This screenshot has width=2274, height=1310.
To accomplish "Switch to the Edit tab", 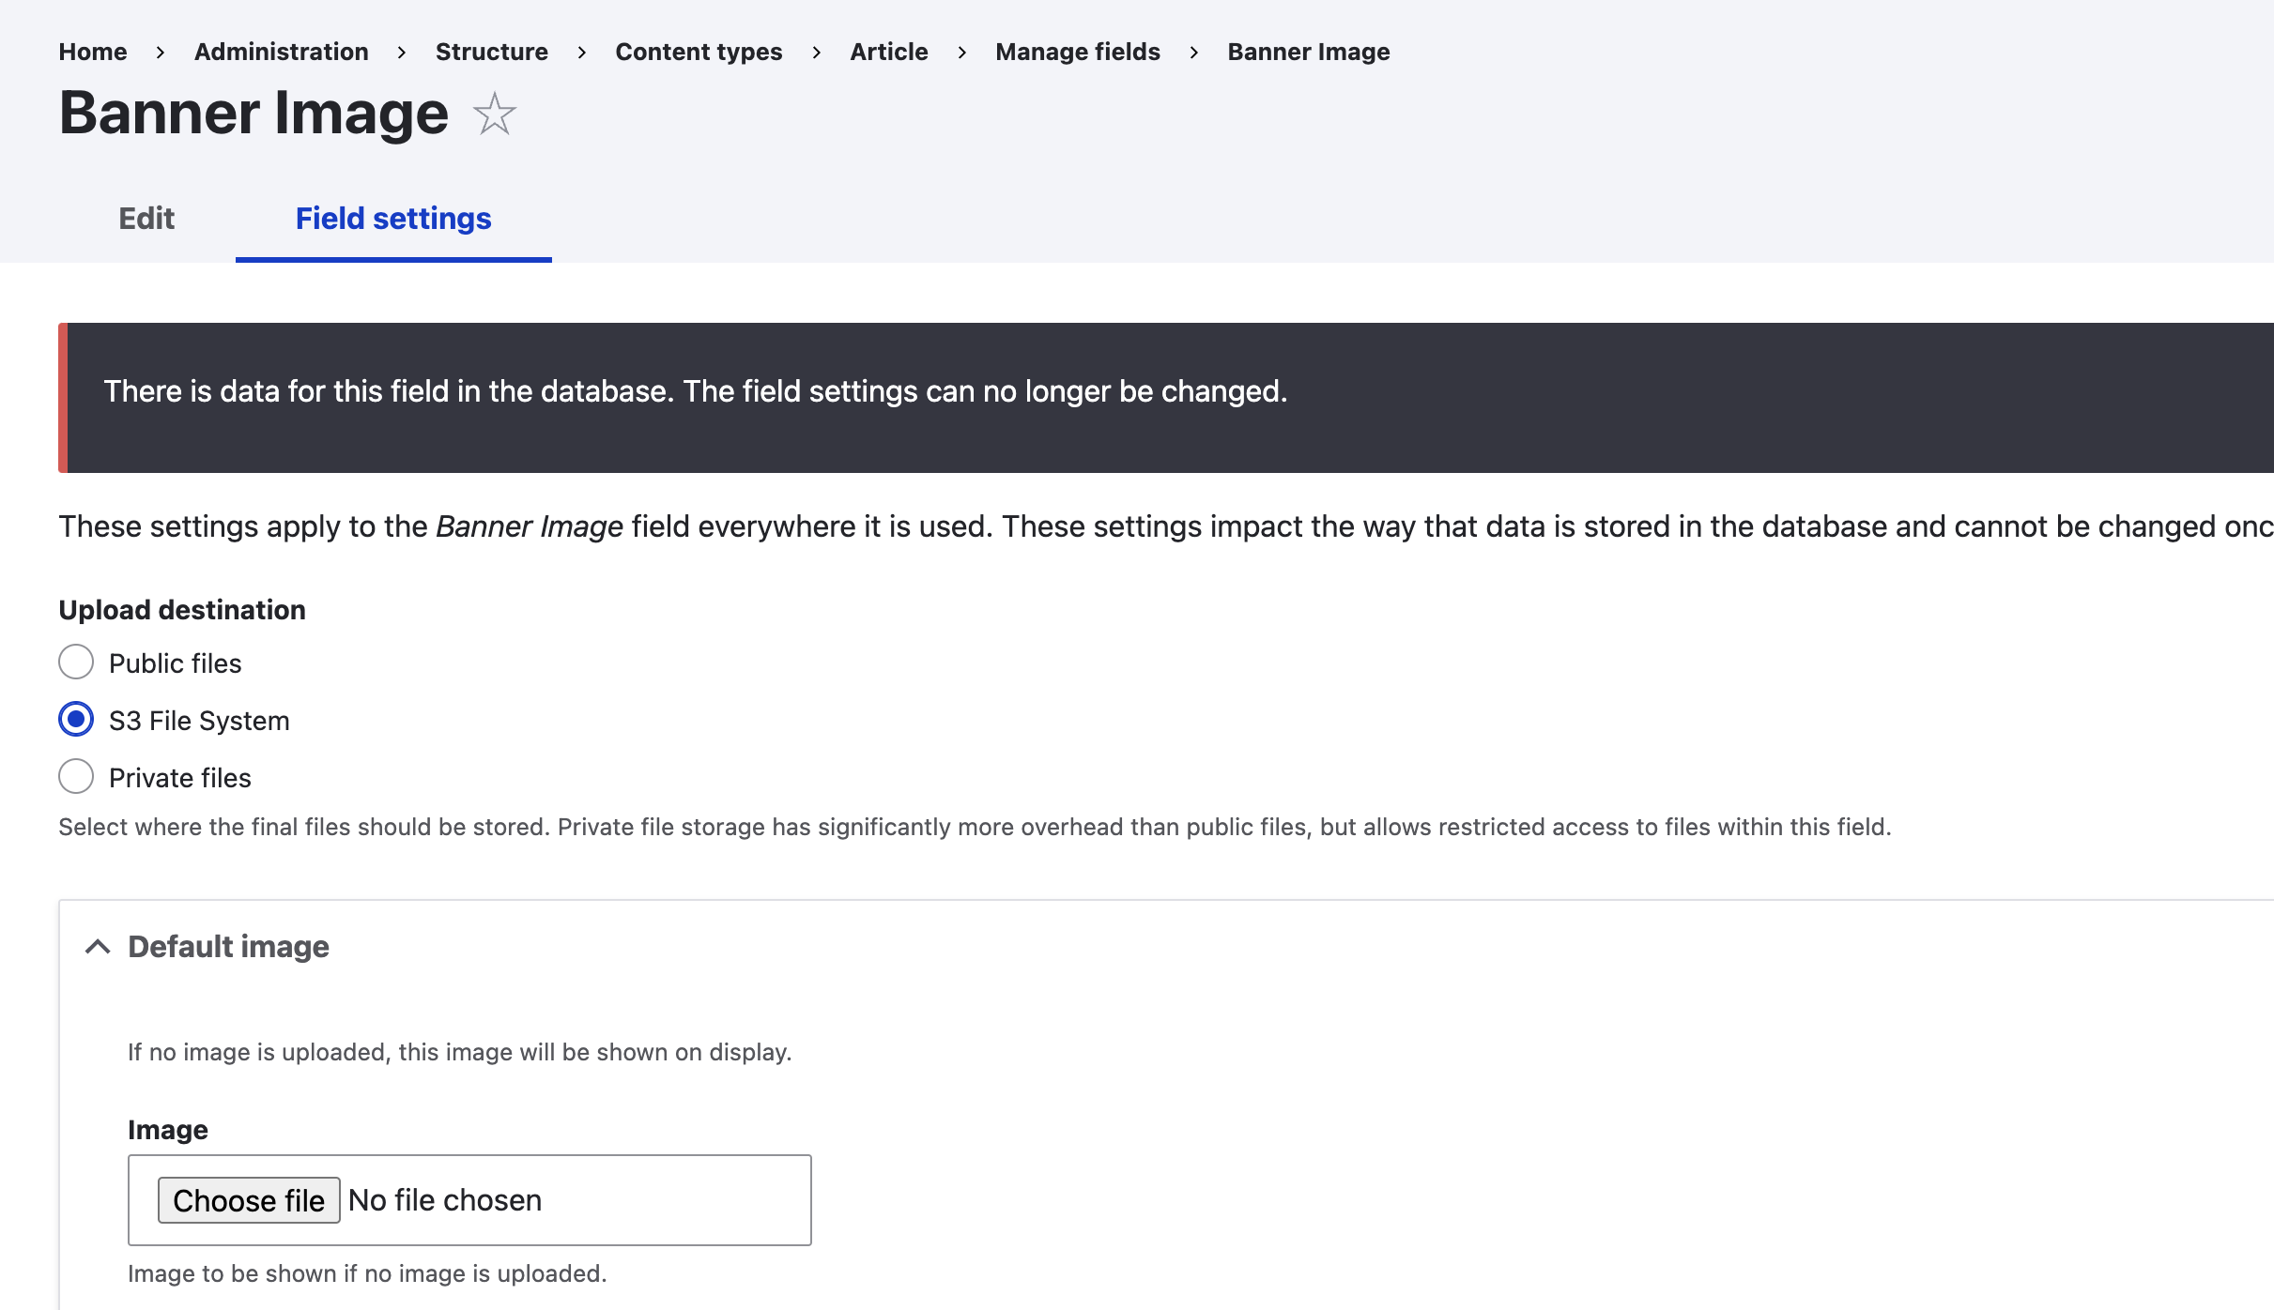I will (146, 219).
